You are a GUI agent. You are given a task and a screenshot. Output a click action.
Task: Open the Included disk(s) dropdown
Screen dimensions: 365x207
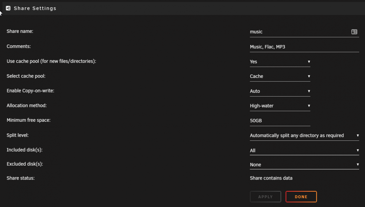304,150
